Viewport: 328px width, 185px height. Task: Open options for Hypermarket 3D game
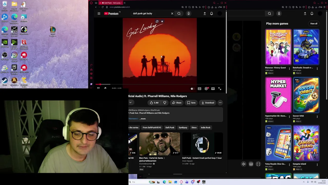click(x=289, y=117)
